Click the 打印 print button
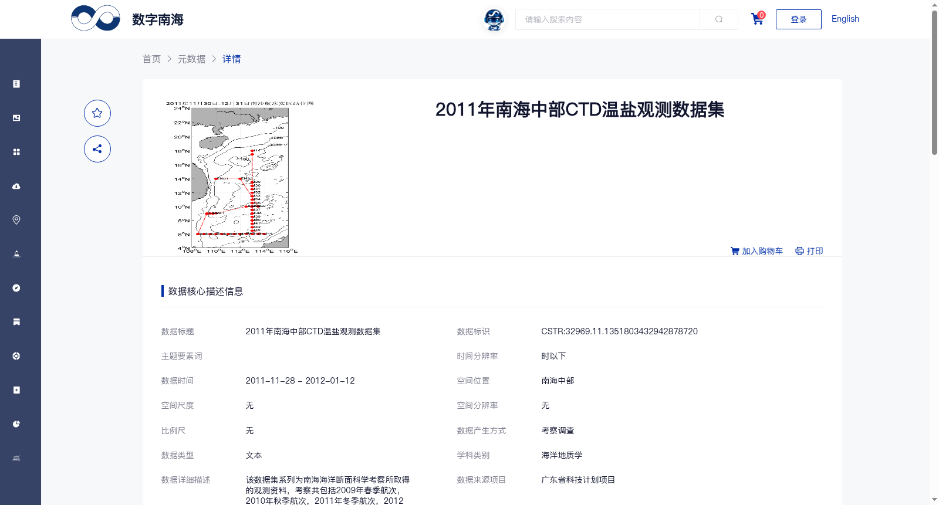 click(809, 251)
